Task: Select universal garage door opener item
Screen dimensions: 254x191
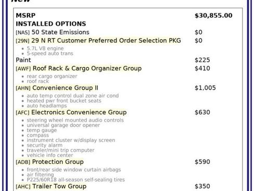Action: (63, 125)
